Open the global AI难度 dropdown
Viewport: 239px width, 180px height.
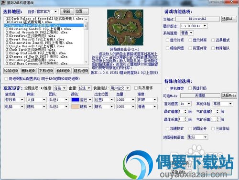[x=60, y=88]
